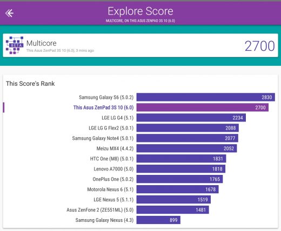Select the OnePlus One (5.0.2) label
This screenshot has height=231, width=281.
[113, 179]
